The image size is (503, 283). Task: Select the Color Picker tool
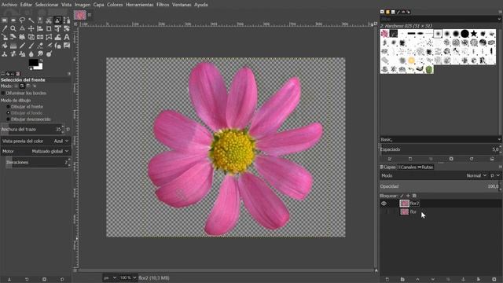pyautogui.click(x=5, y=28)
